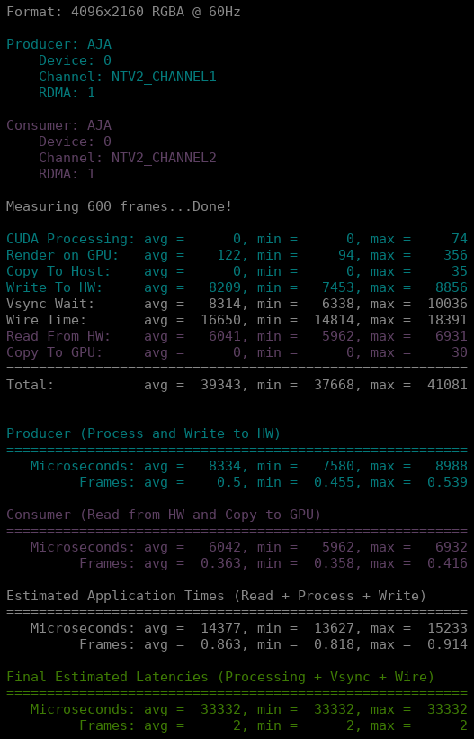
Task: Click Application Times avg value 14377
Action: [221, 628]
